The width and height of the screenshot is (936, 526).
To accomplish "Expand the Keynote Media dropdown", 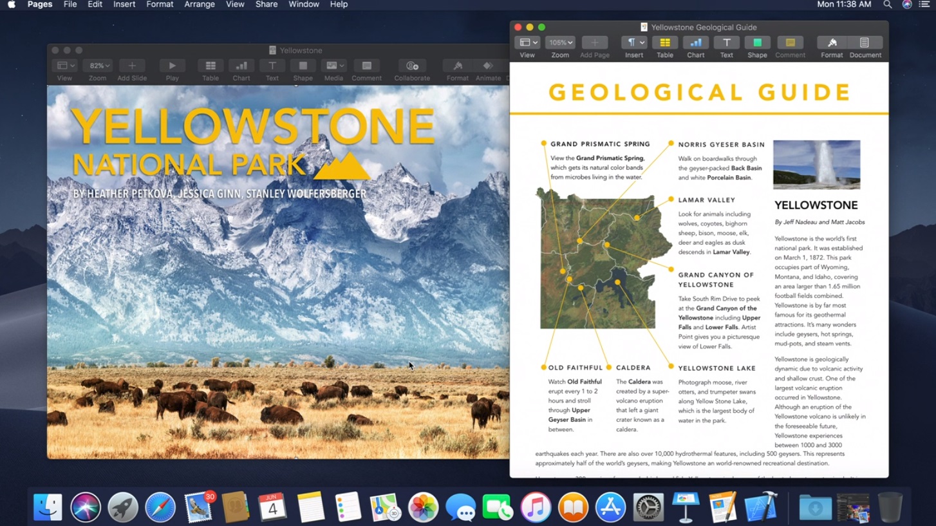I will (333, 66).
